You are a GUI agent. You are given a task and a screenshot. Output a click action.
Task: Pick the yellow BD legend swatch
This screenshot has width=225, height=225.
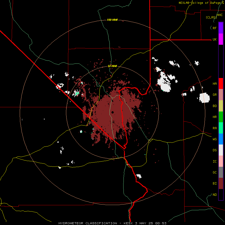(x=221, y=106)
